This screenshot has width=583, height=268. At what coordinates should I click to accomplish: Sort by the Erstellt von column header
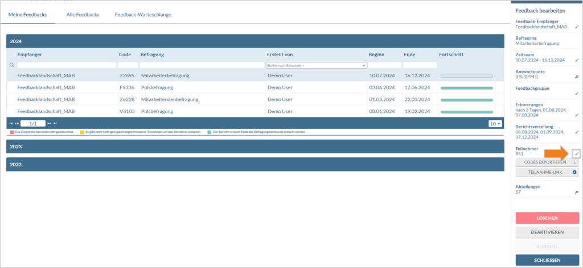[x=280, y=55]
